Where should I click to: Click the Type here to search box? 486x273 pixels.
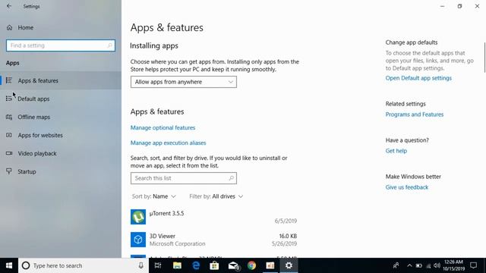(84, 265)
